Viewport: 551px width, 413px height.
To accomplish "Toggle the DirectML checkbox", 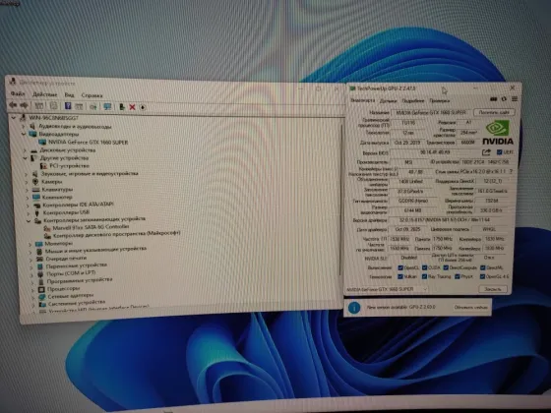I will (x=482, y=267).
